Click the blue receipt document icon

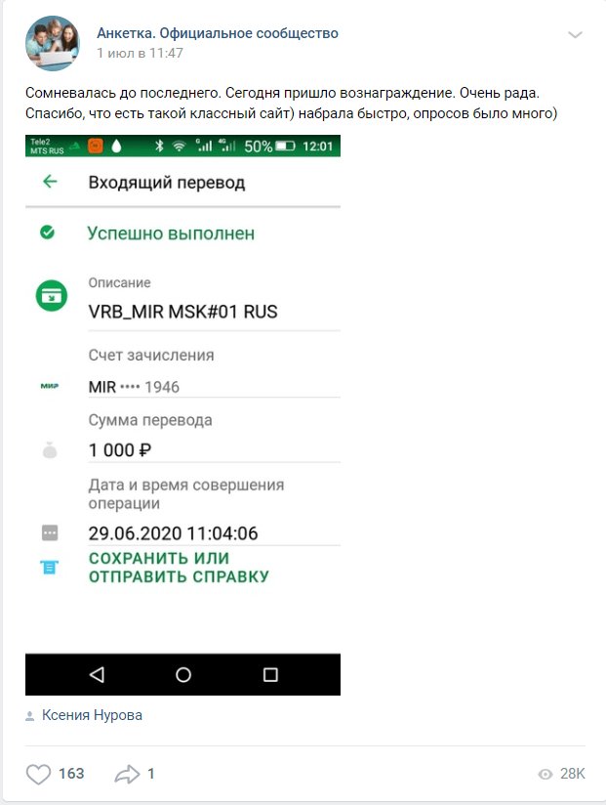click(49, 568)
